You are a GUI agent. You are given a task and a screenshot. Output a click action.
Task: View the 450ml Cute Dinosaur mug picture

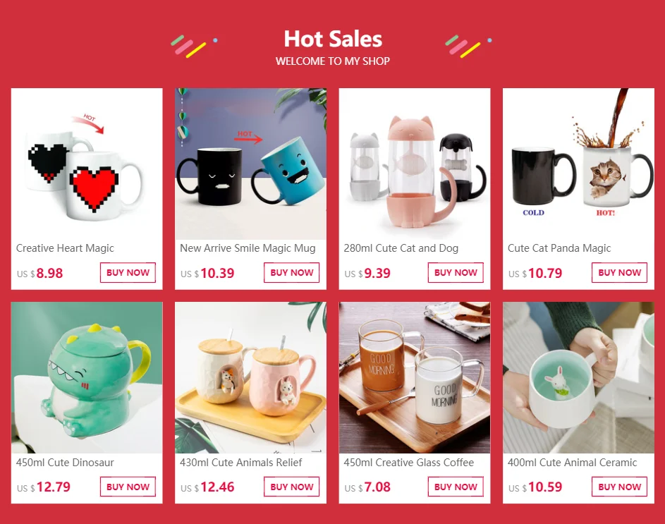click(87, 377)
